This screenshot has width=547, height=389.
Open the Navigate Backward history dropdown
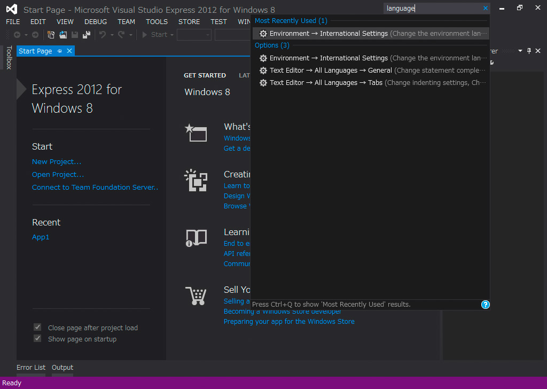click(x=26, y=35)
